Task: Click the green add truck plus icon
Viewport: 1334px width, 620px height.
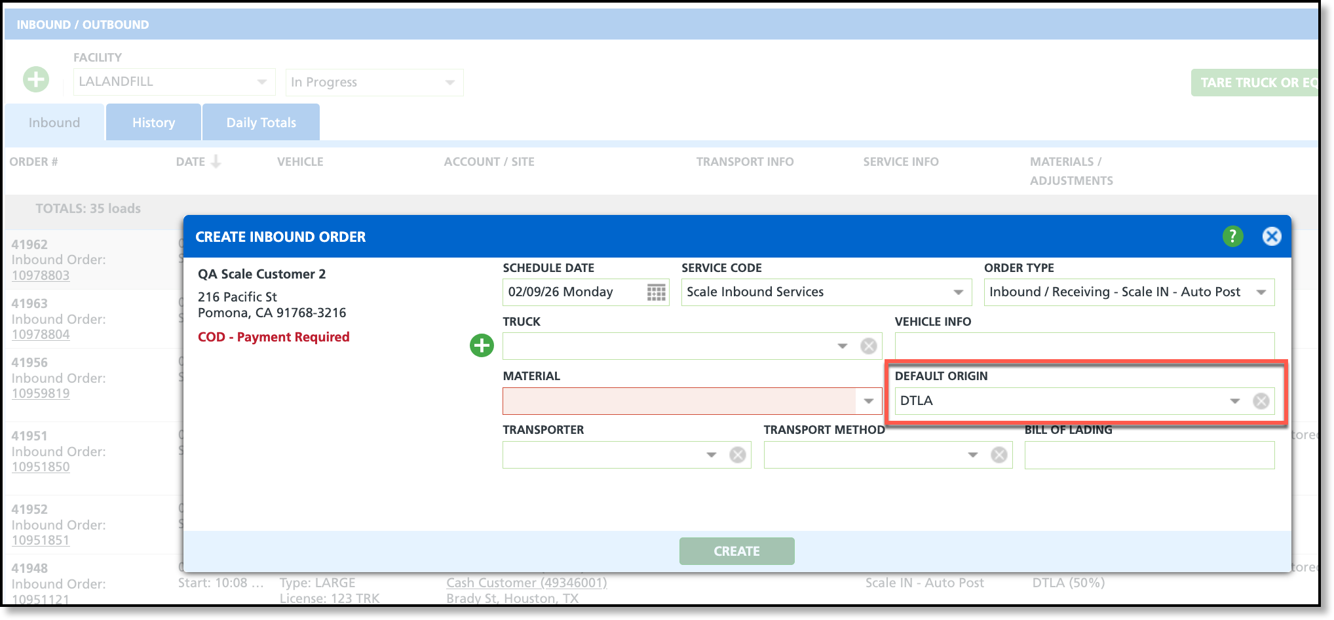Action: point(482,345)
